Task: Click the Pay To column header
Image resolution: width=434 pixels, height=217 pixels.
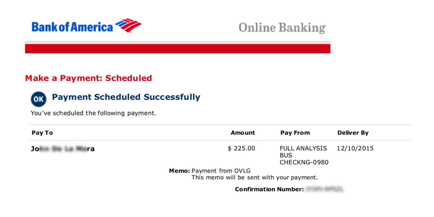Action: (42, 133)
